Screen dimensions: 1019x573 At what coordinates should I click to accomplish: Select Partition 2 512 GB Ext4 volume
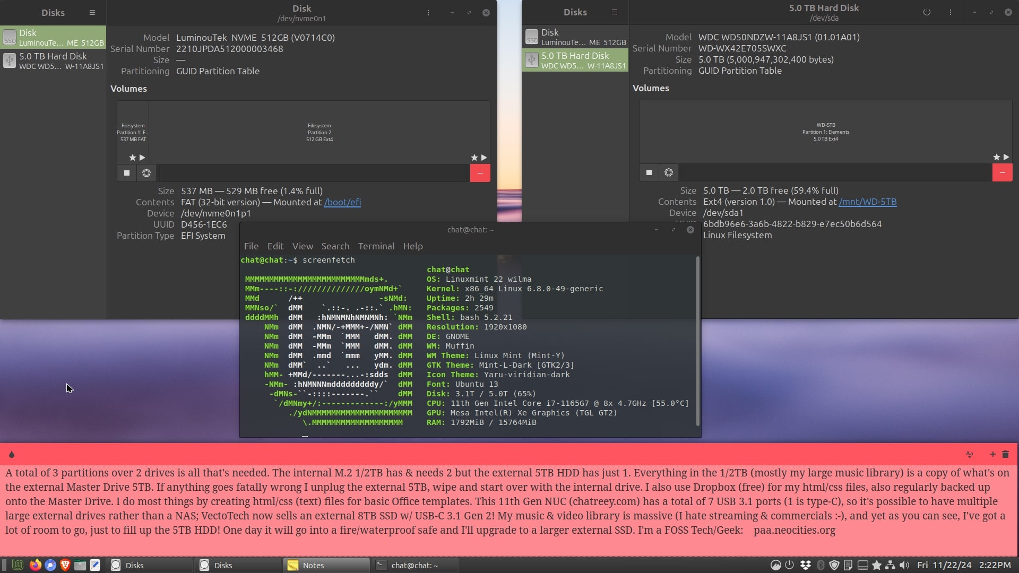[319, 132]
